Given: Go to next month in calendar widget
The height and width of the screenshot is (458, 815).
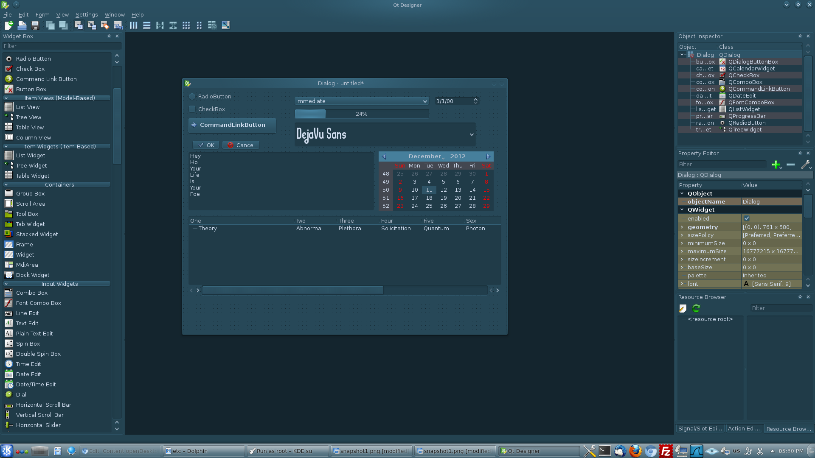Looking at the screenshot, I should coord(488,156).
